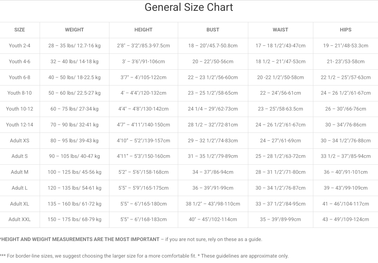Click the bold height and weight importance note
This screenshot has height=263, width=378.
coord(80,239)
